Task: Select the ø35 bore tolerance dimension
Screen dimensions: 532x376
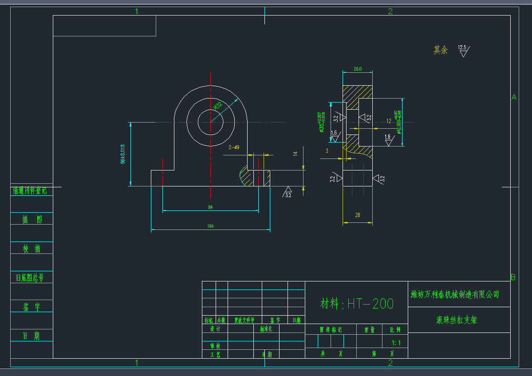Action: coord(321,122)
